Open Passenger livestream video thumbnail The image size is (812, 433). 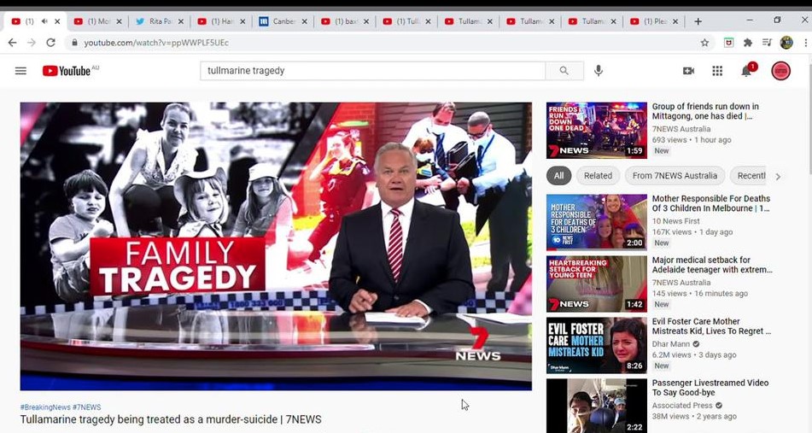597,406
